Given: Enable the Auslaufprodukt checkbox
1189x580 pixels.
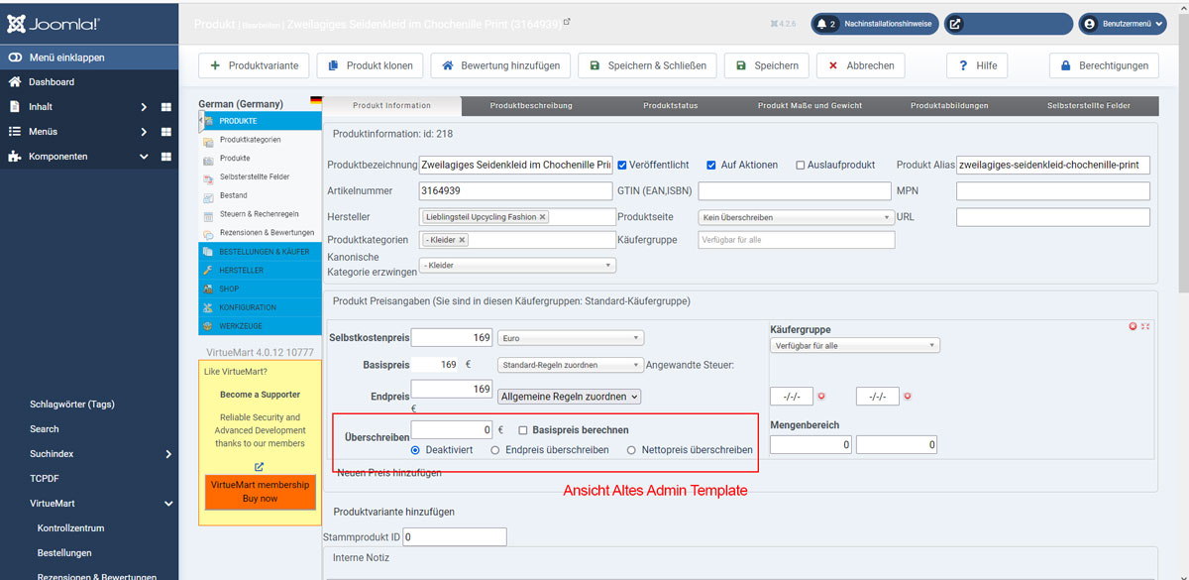Looking at the screenshot, I should click(x=801, y=165).
